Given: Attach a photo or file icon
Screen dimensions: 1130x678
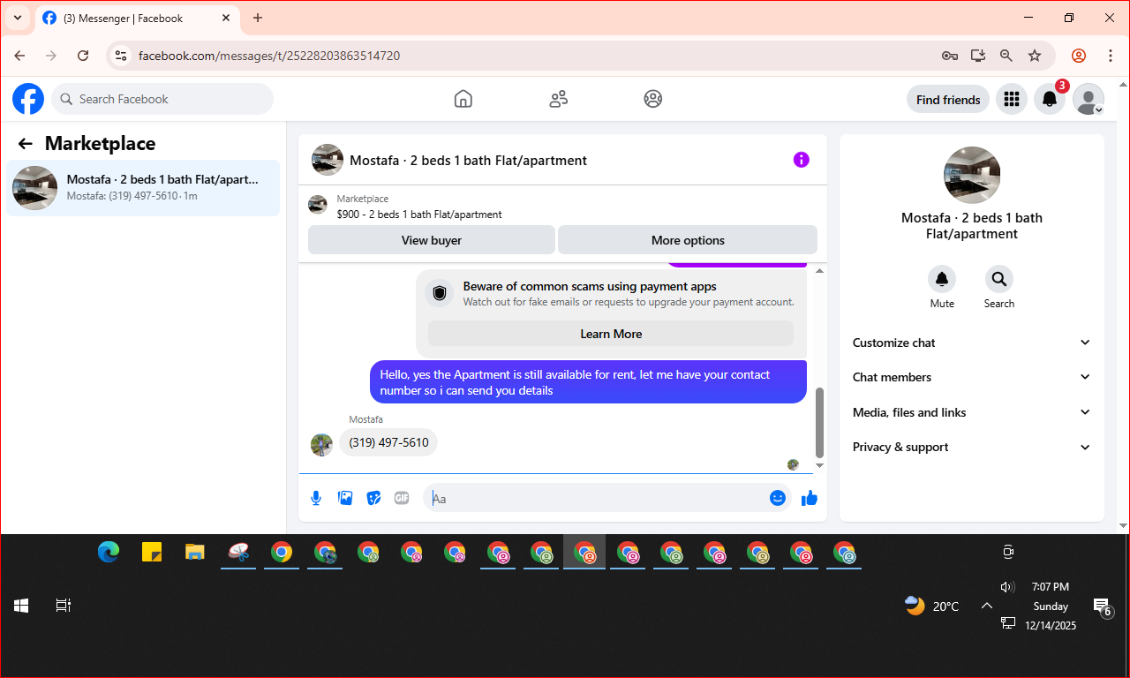Looking at the screenshot, I should [345, 498].
